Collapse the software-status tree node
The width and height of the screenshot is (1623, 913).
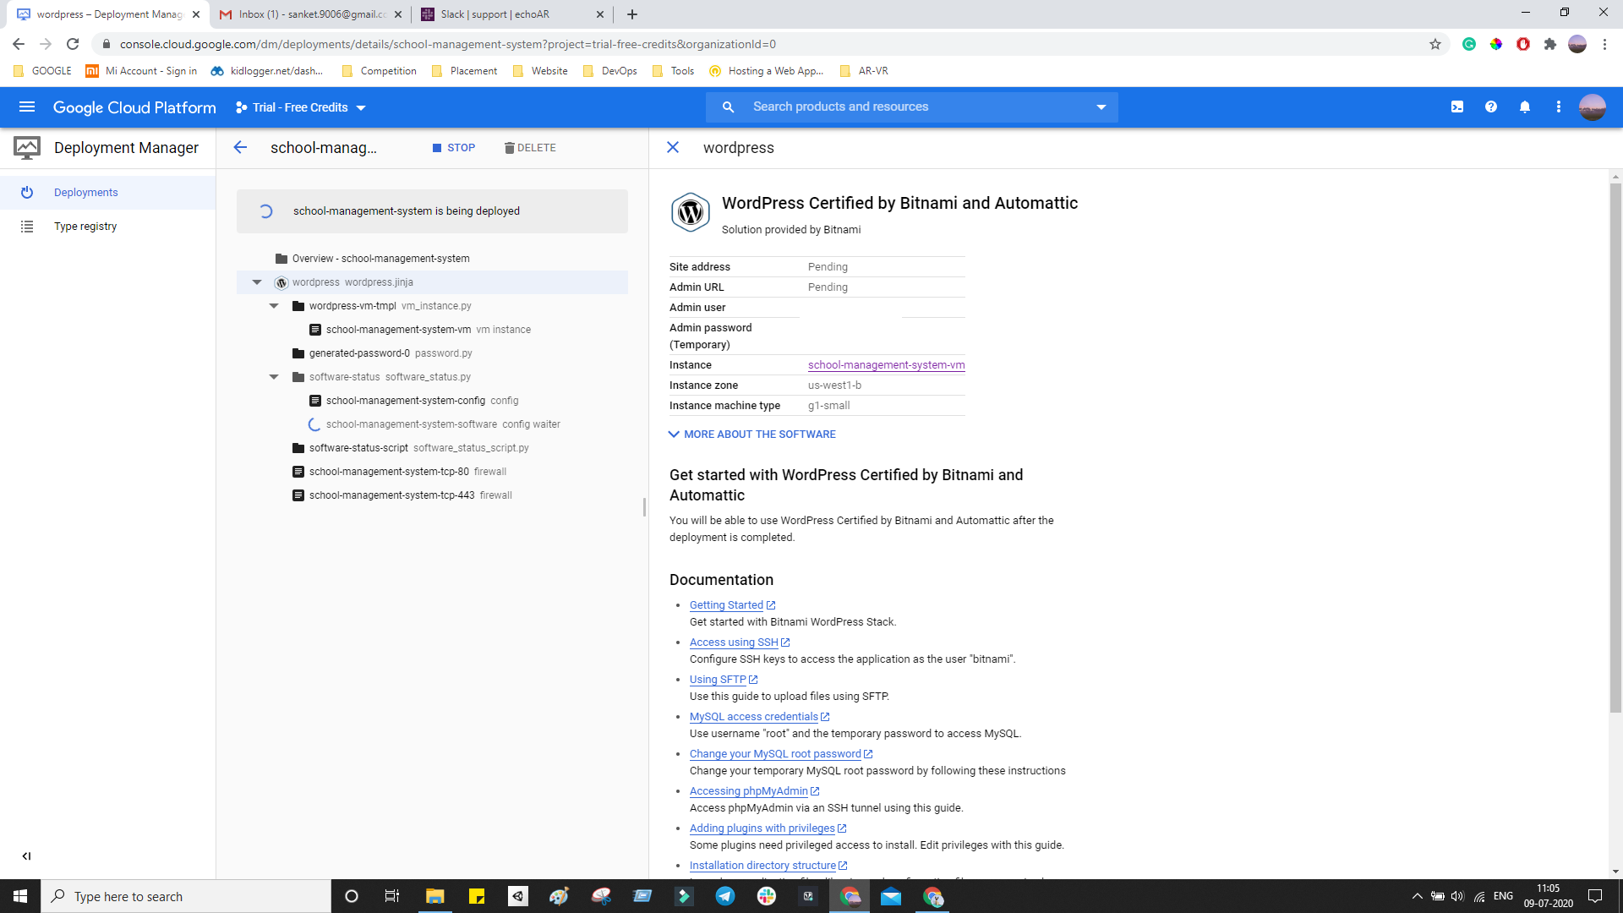[x=274, y=377]
